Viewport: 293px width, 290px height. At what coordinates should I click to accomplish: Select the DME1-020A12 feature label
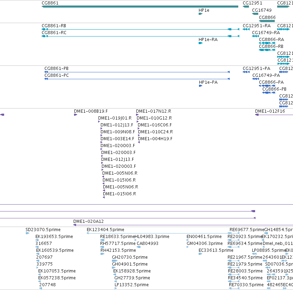[88, 221]
